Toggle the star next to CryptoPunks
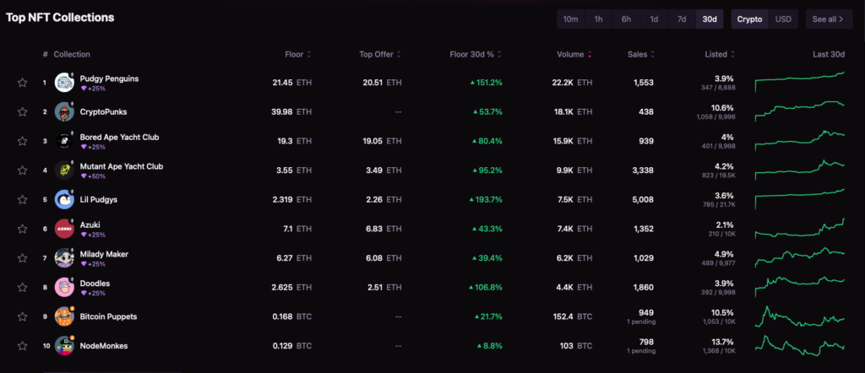 pyautogui.click(x=22, y=112)
